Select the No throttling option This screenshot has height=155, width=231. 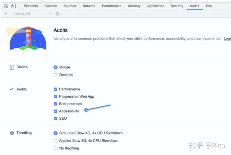56,148
